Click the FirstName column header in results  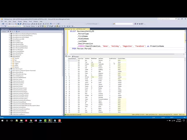[87, 58]
